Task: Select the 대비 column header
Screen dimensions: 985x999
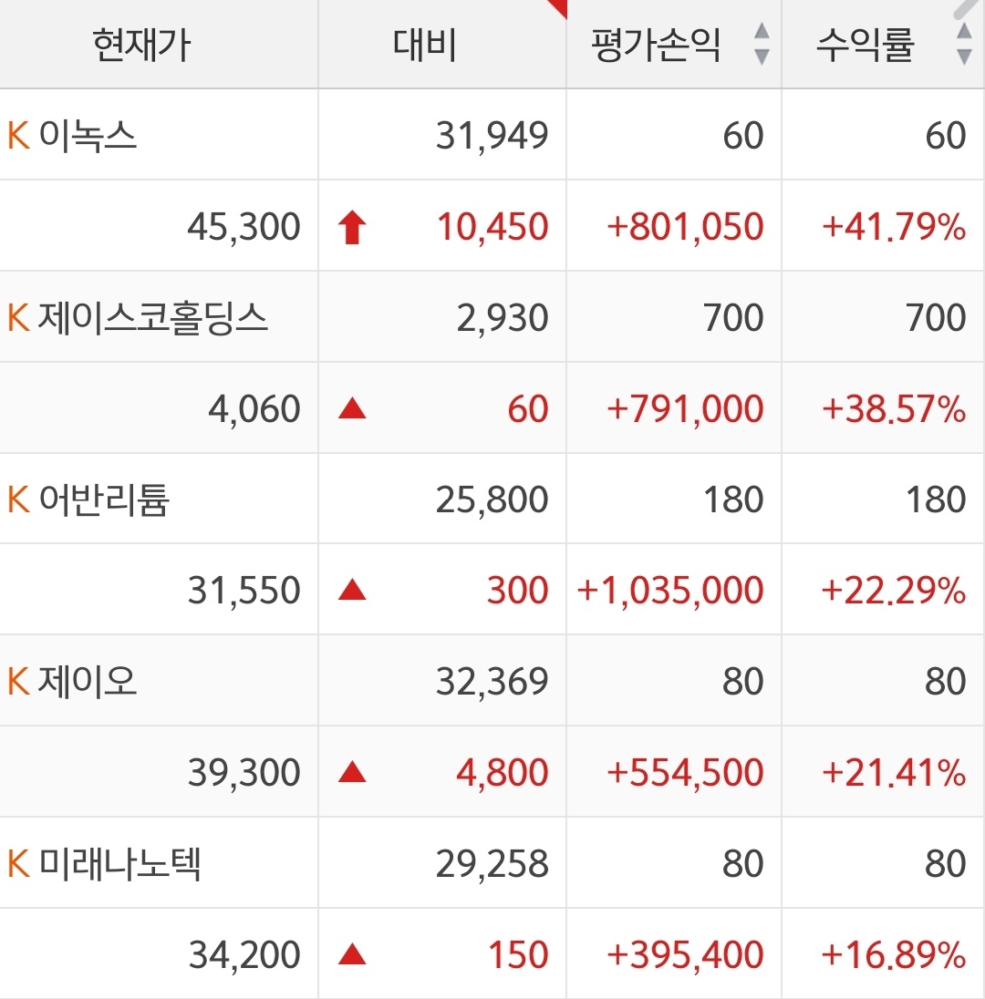Action: (x=425, y=44)
